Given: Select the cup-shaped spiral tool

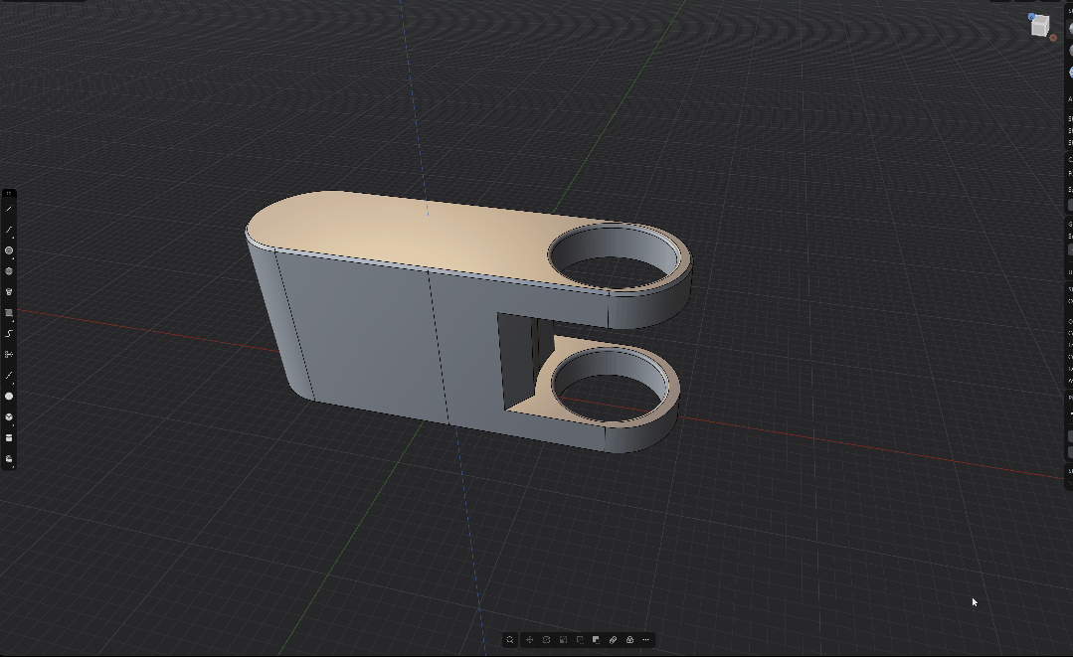Looking at the screenshot, I should (x=9, y=292).
